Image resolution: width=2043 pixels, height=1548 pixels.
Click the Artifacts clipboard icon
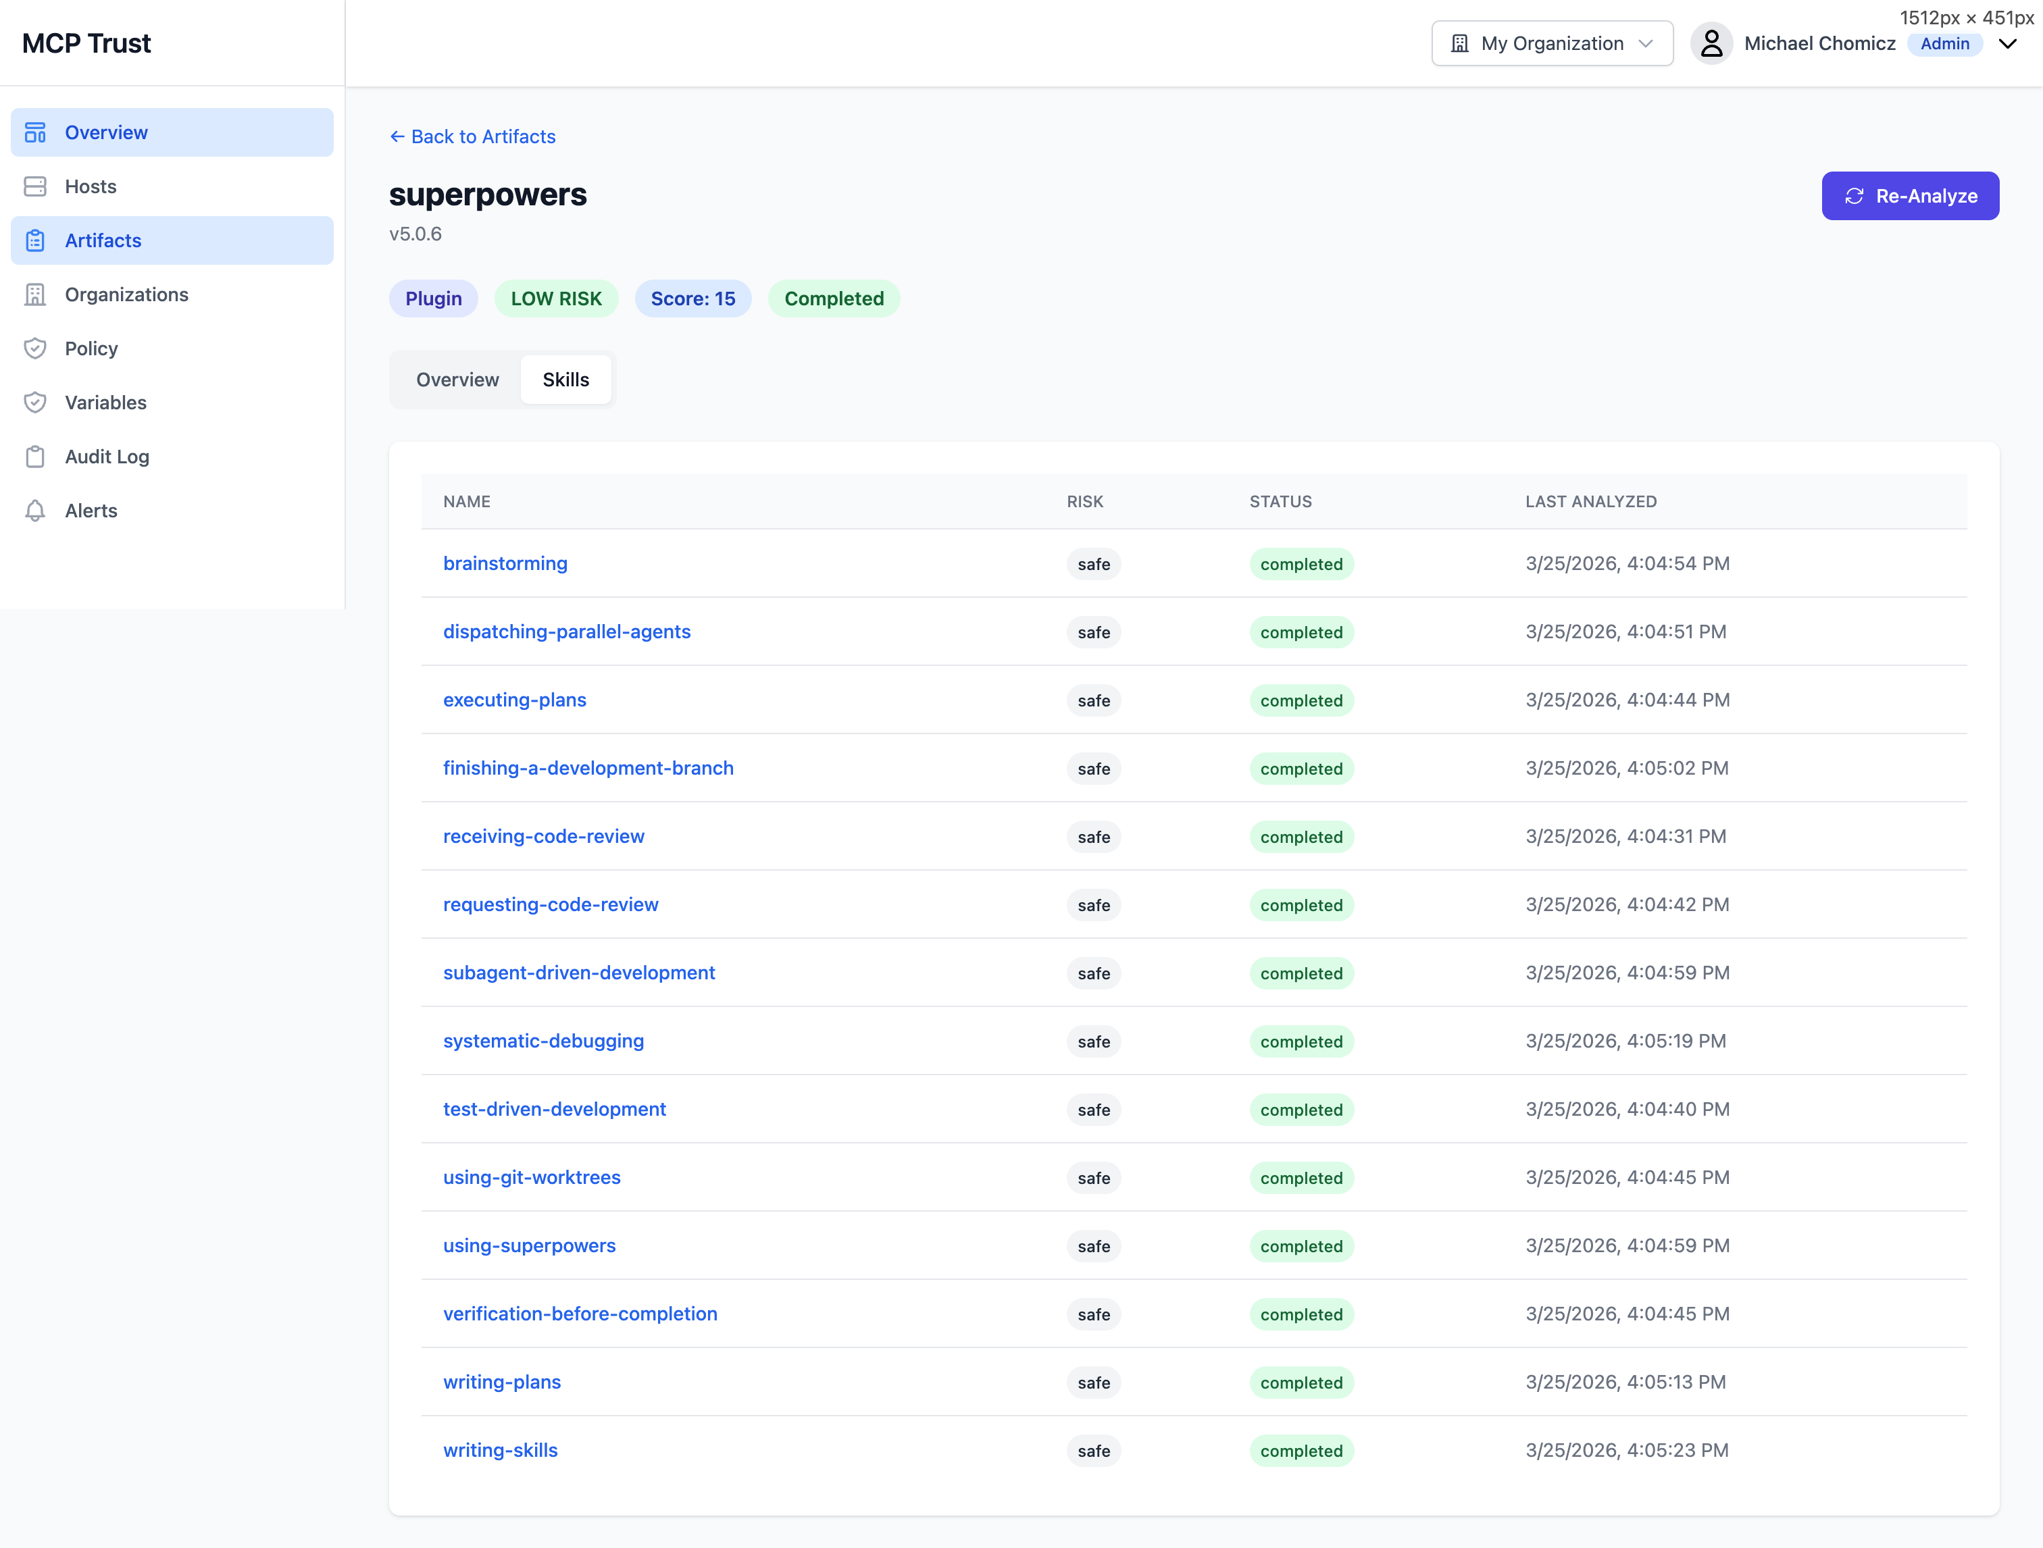coord(35,240)
